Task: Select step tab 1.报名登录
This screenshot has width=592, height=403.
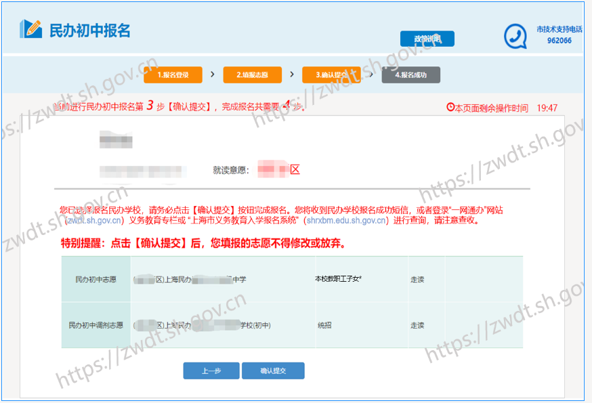Action: click(x=173, y=75)
